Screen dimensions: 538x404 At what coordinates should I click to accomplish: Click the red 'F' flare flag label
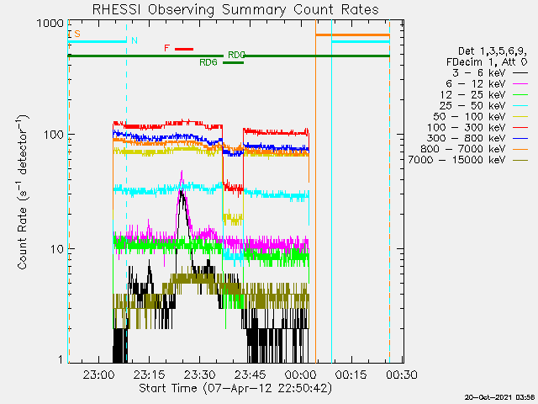(167, 48)
